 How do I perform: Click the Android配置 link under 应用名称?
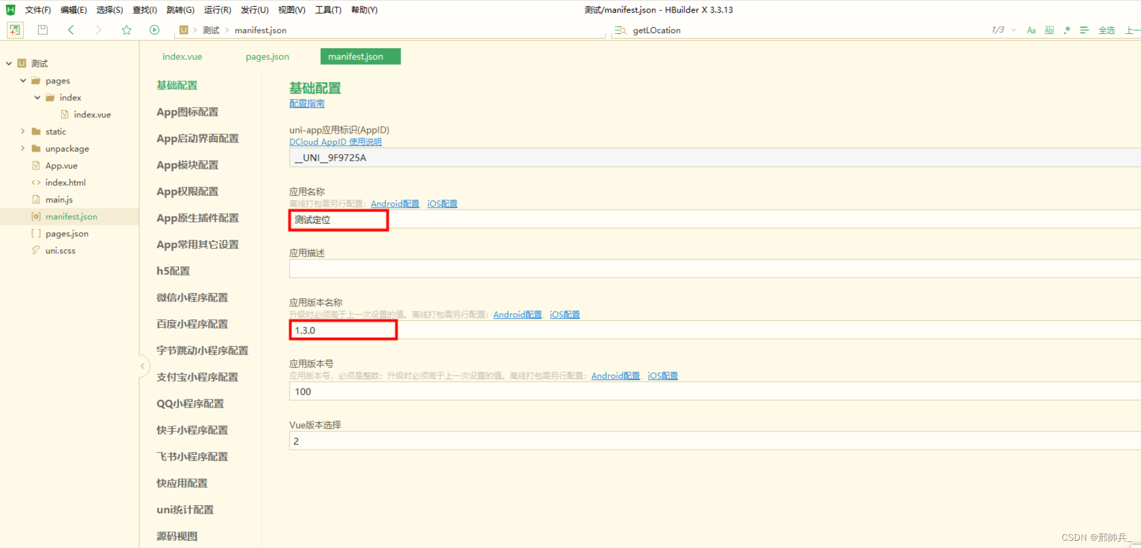(395, 204)
